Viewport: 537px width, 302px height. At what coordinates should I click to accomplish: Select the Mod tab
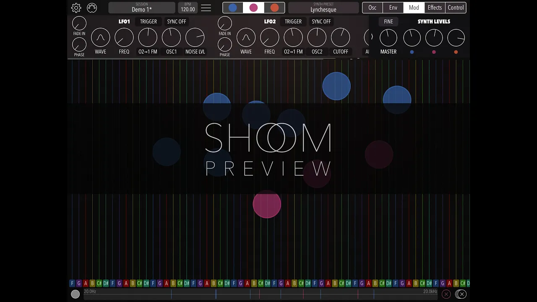[414, 8]
